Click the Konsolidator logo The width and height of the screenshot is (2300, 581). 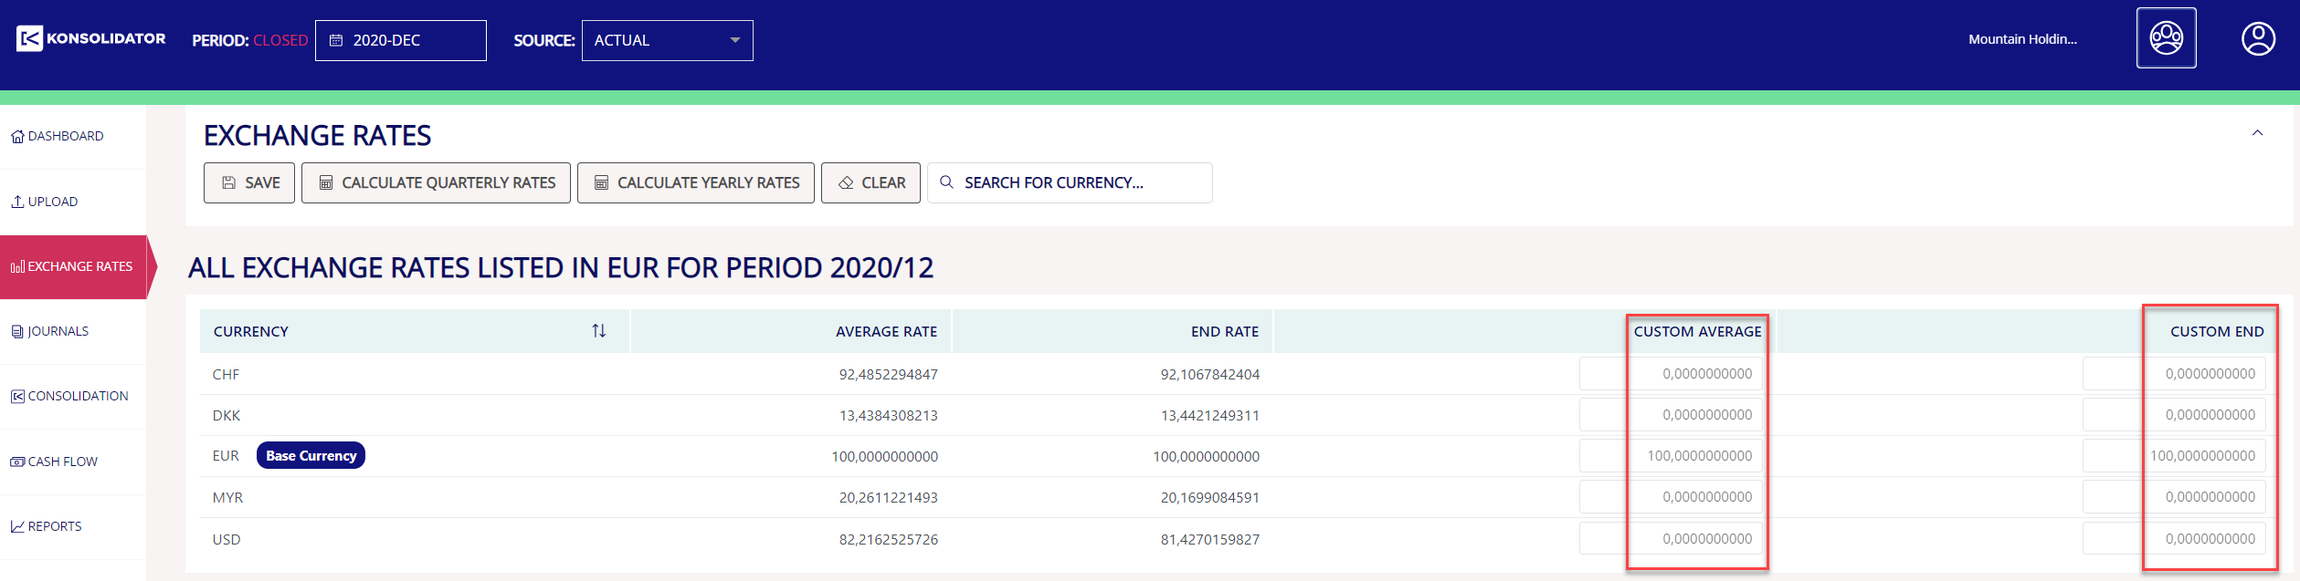(x=90, y=38)
